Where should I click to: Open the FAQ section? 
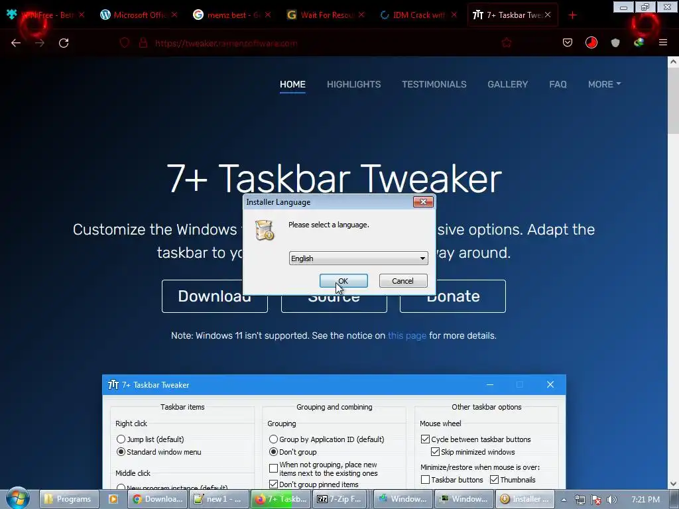[558, 84]
